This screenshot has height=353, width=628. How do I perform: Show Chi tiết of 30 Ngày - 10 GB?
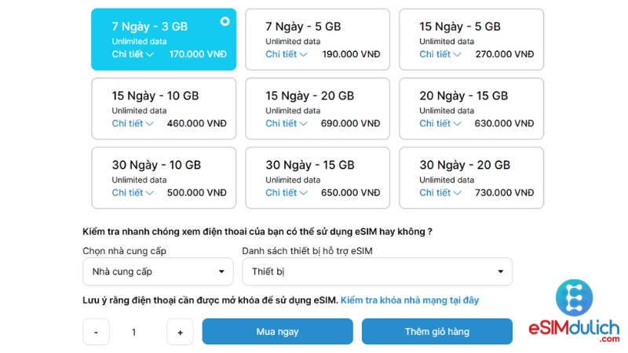pos(133,192)
